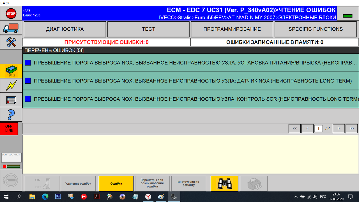Click the Удаление ошибок button
Viewport: 359px width, 202px height.
78,183
